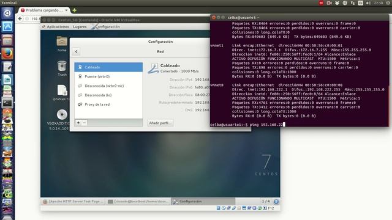Click the browser back arrow
392x220 pixels.
pos(20,18)
